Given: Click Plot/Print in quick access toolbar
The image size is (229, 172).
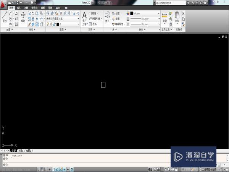Looking at the screenshot, I should pos(32,3).
